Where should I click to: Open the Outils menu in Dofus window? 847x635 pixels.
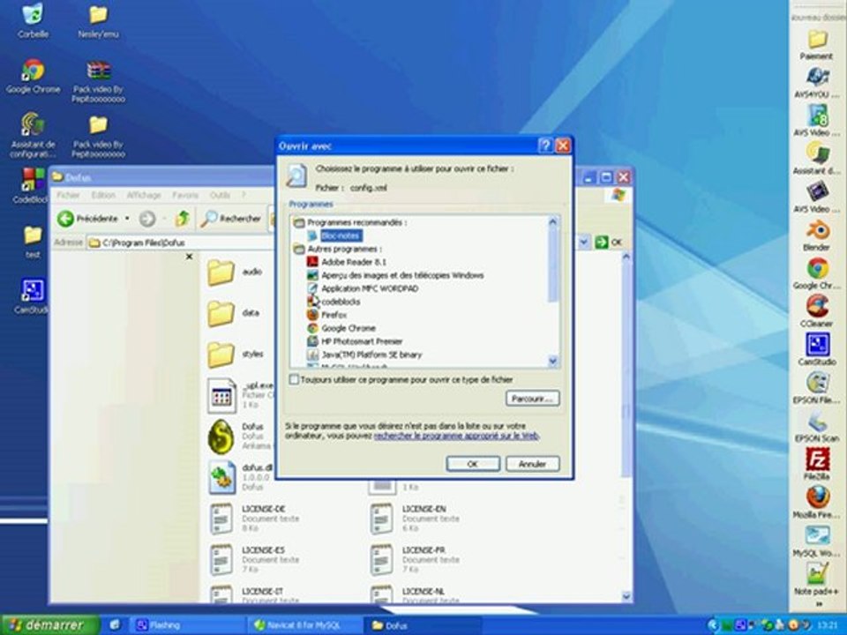tap(220, 195)
